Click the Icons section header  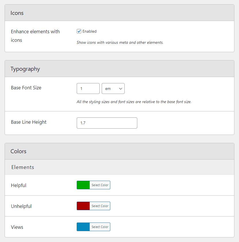click(119, 13)
